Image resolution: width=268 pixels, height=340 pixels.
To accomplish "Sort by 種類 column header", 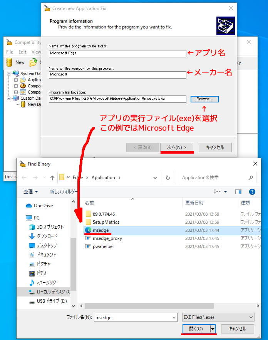I will point(245,203).
